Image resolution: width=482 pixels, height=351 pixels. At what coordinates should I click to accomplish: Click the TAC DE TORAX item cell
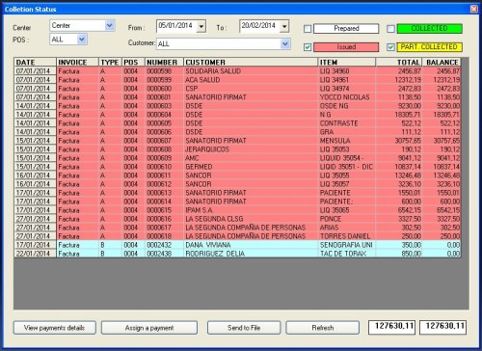(x=347, y=254)
